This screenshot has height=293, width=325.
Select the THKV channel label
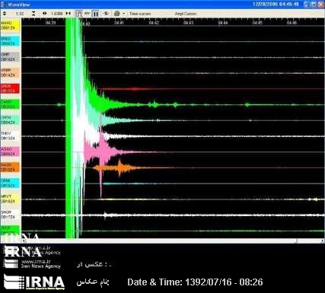tap(10, 136)
